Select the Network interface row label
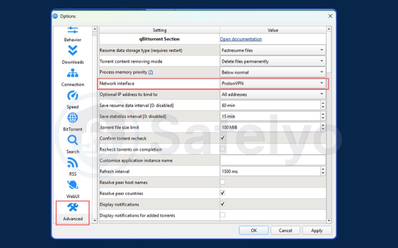This screenshot has width=398, height=248. click(117, 83)
